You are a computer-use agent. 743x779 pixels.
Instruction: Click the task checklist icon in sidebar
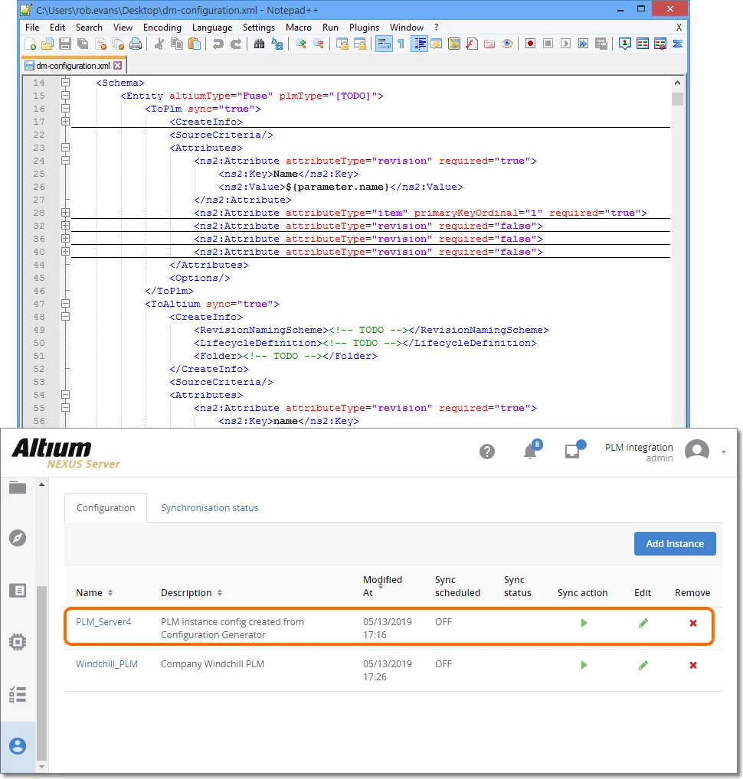(18, 694)
